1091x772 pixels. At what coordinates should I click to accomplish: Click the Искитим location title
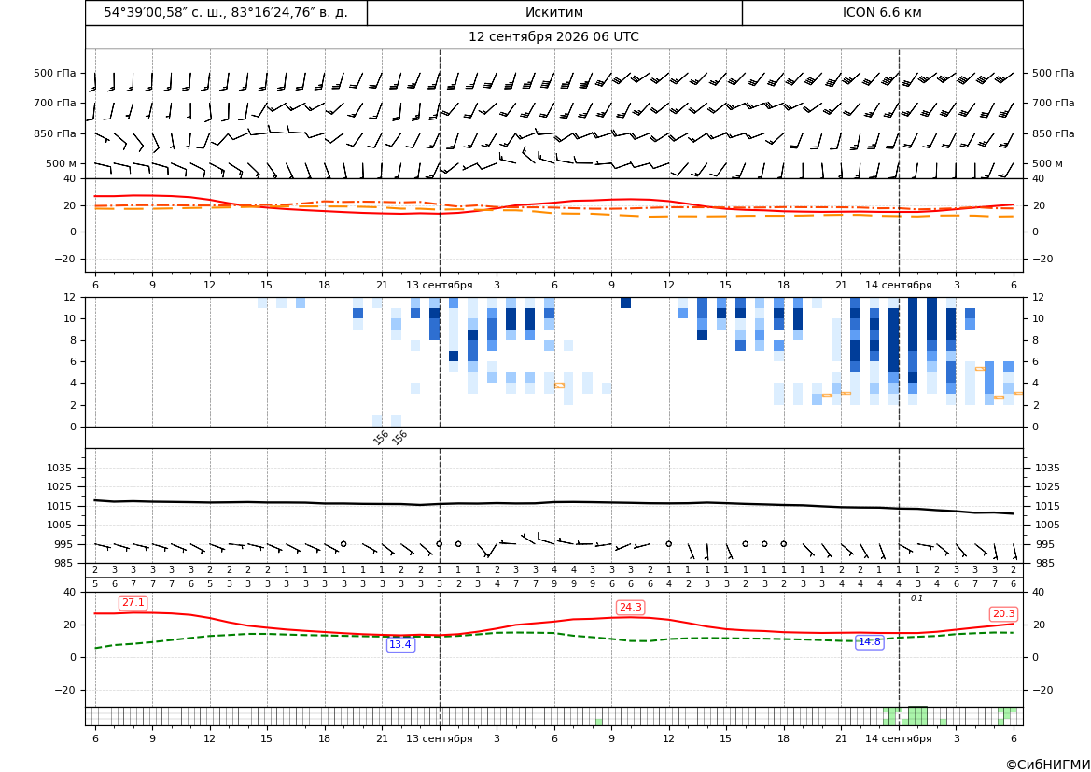554,12
